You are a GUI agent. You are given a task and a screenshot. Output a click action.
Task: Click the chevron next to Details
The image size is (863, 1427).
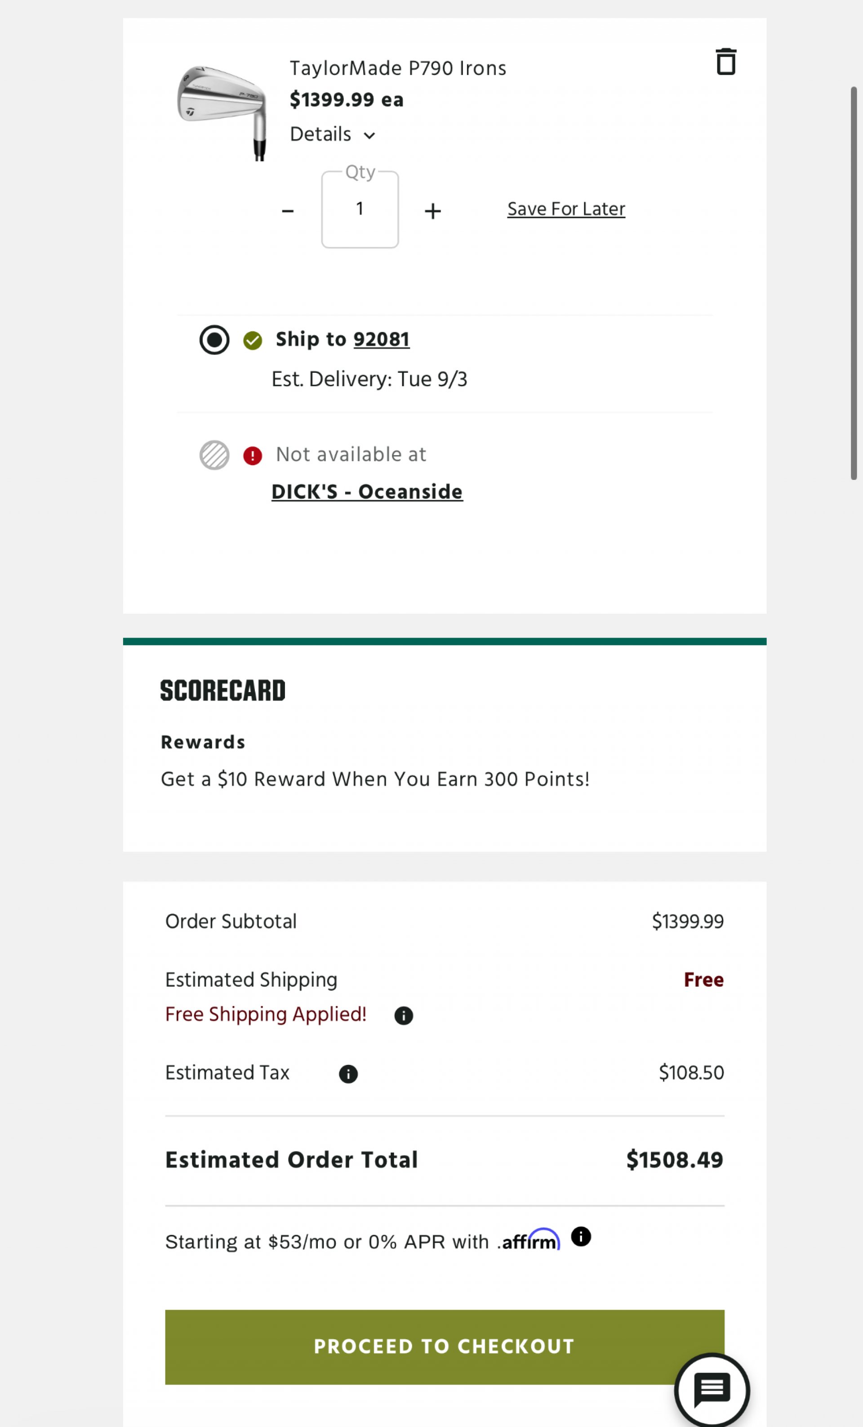pyautogui.click(x=369, y=135)
